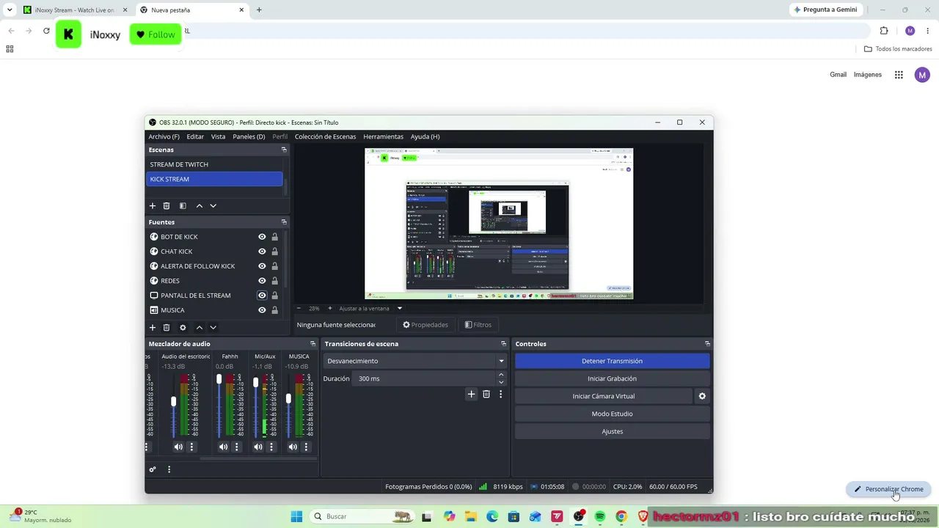The width and height of the screenshot is (939, 528).
Task: Switch to Modo Estudio
Action: [612, 414]
